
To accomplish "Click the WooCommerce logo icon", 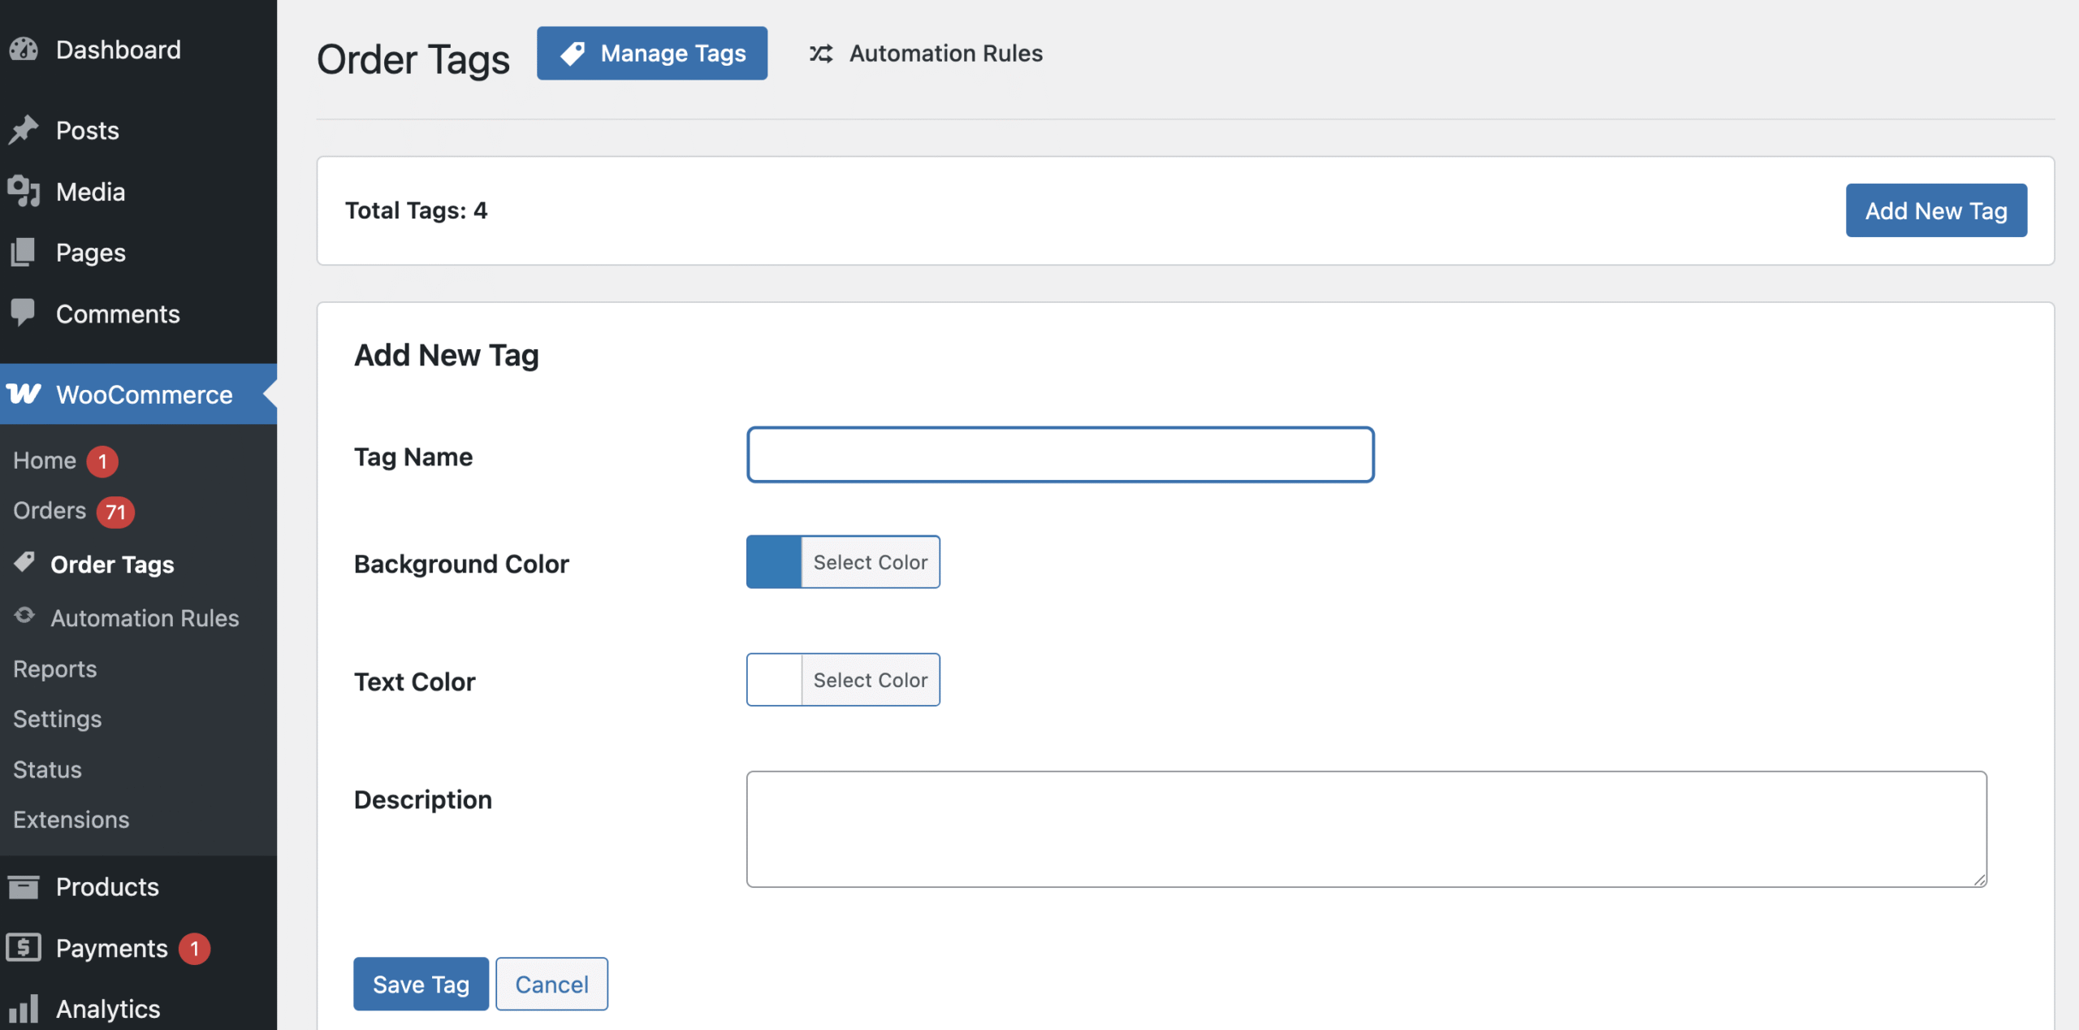I will (x=24, y=394).
